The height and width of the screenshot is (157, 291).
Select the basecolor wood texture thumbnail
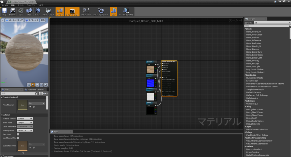click(150, 69)
